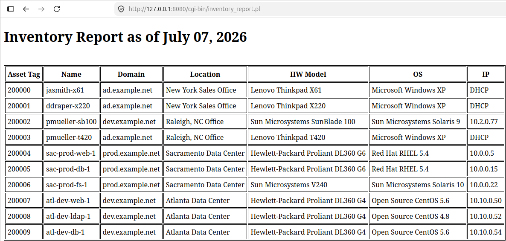Viewport: 506px width, 241px height.
Task: Click the sac-prod-db-1 name cell
Action: (71, 169)
